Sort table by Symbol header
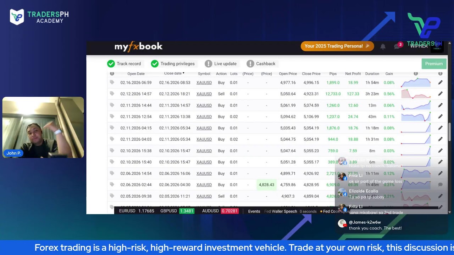The height and width of the screenshot is (255, 454). point(204,74)
